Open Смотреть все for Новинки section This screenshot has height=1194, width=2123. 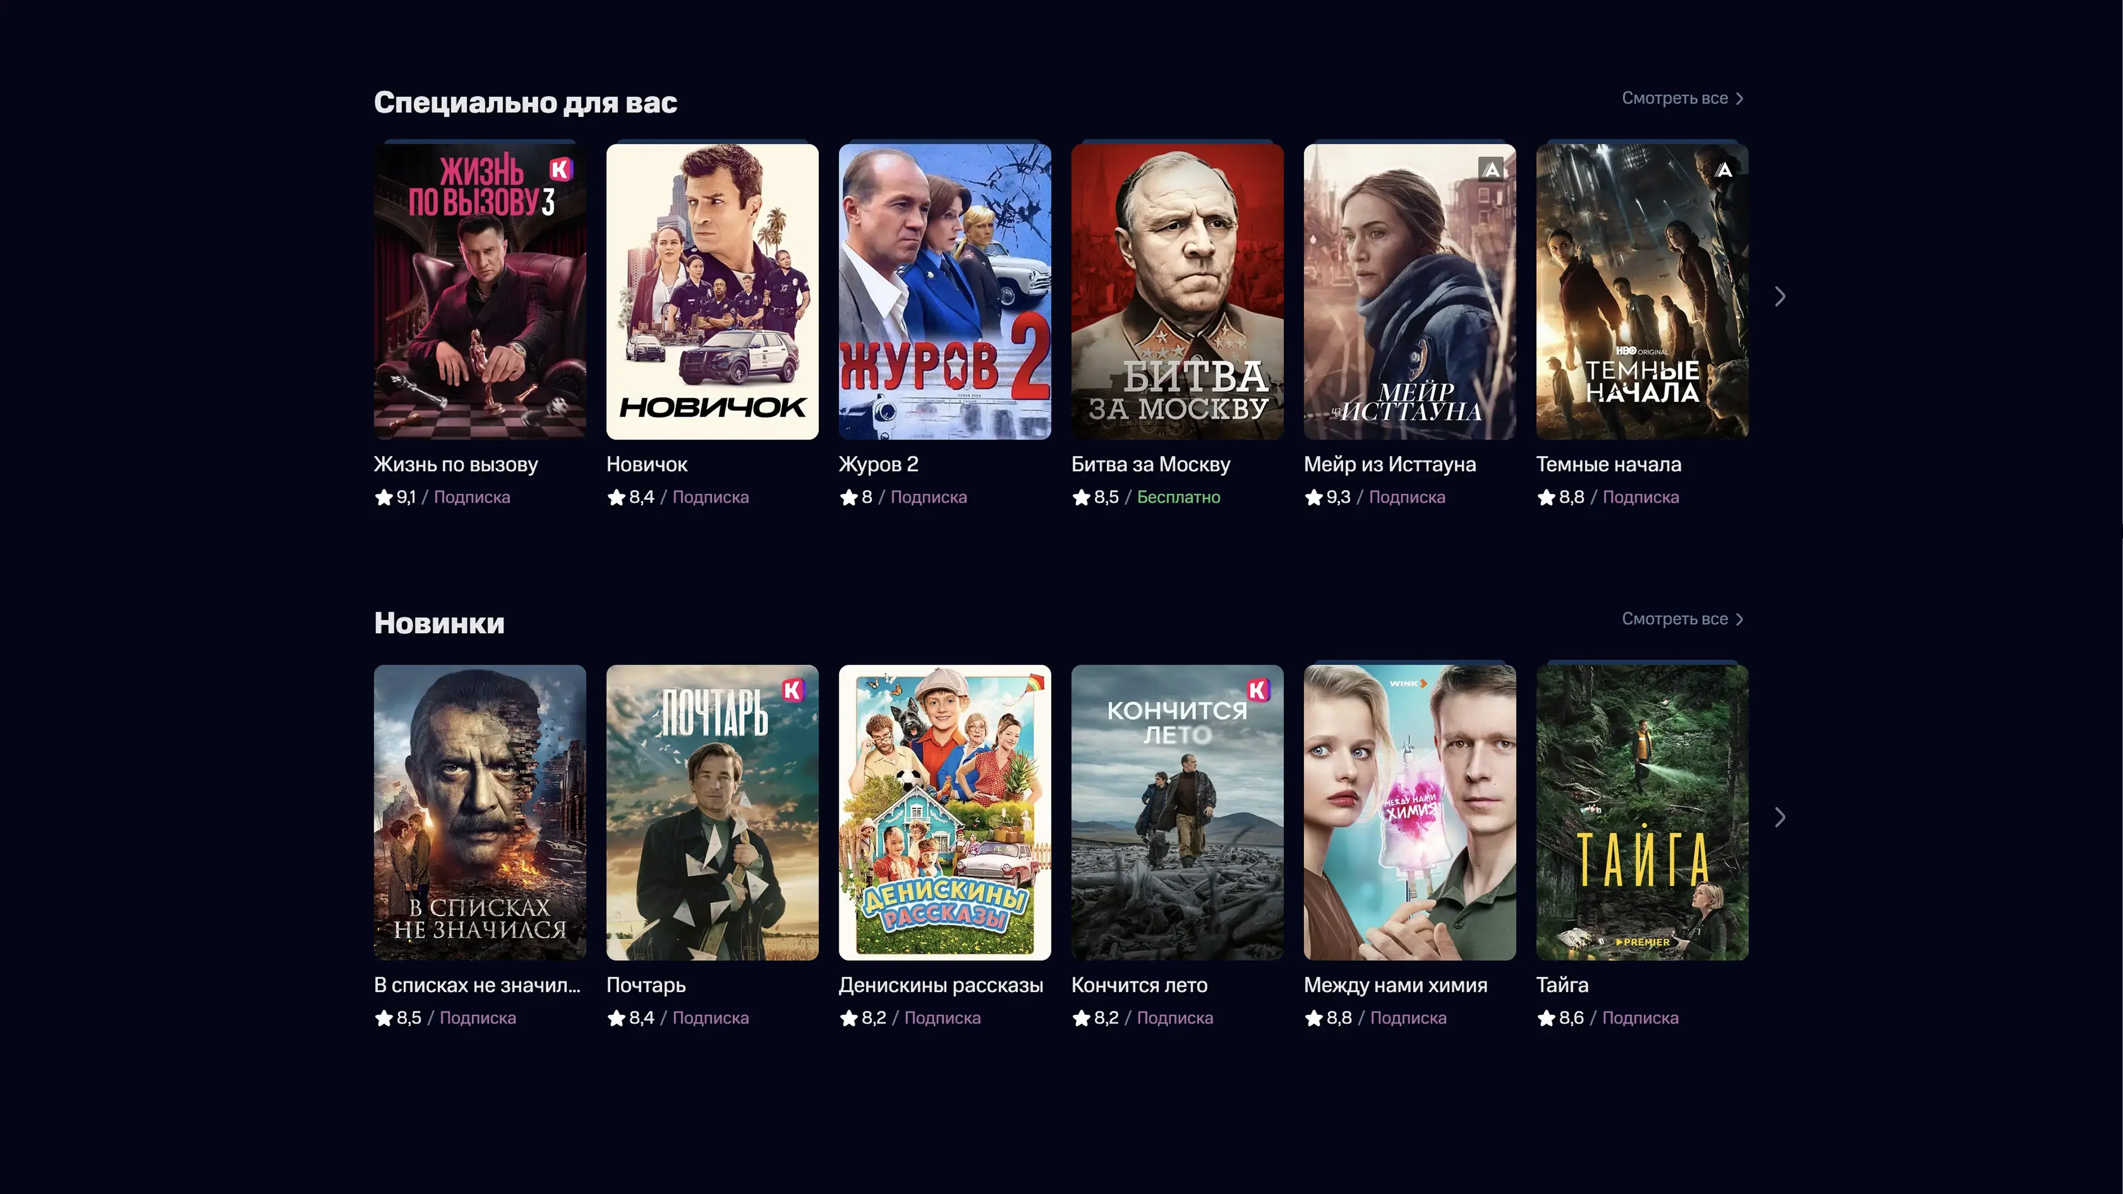tap(1682, 619)
